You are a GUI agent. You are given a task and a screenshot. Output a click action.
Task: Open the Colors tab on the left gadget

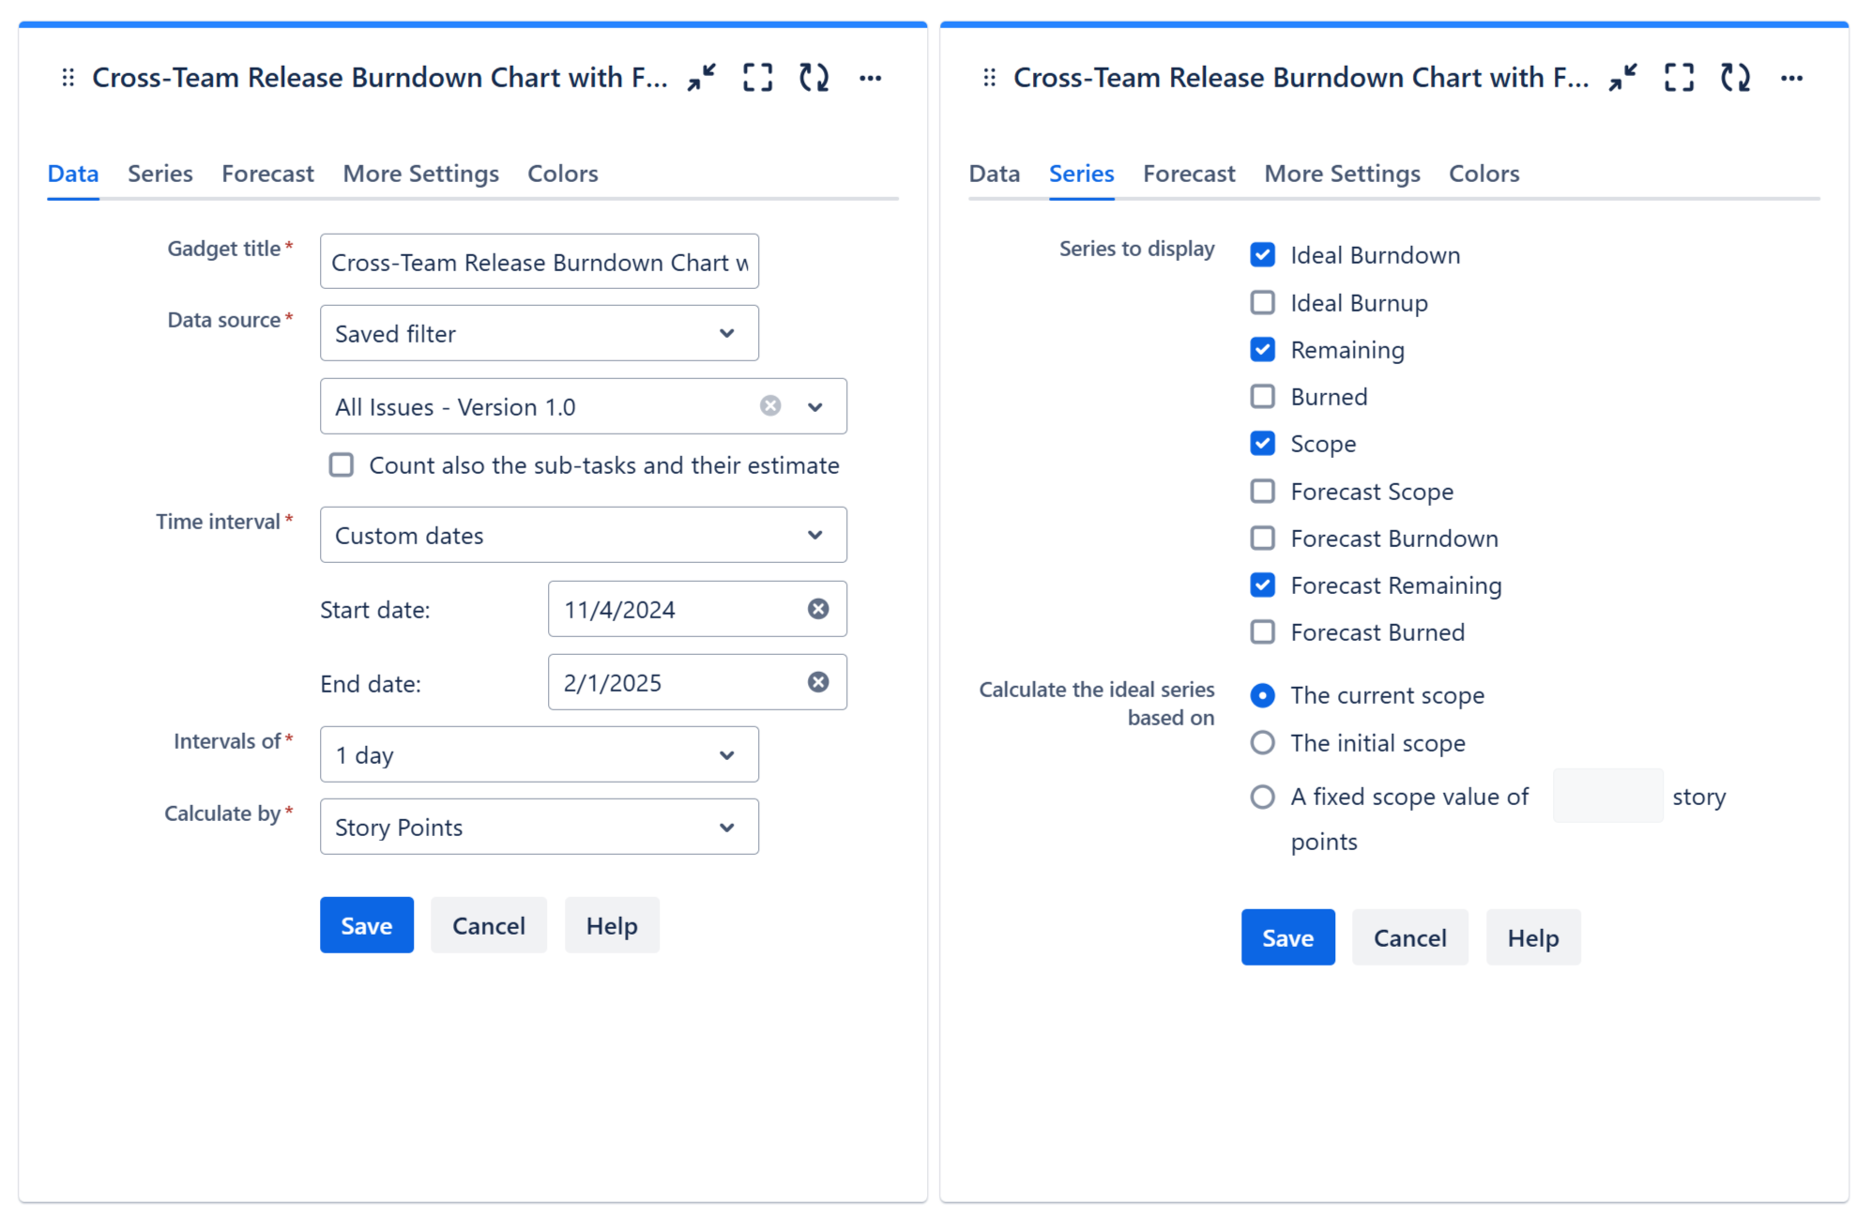tap(562, 174)
